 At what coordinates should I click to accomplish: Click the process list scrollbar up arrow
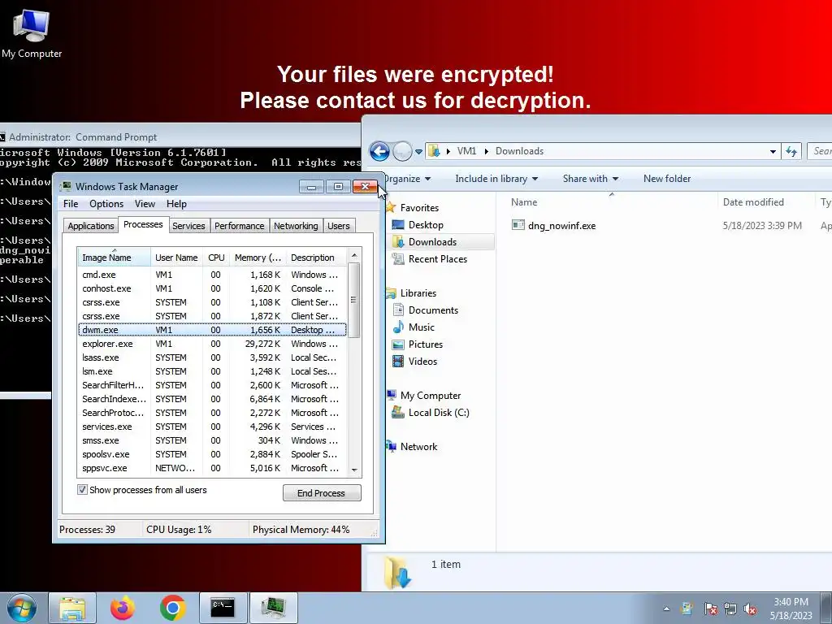click(x=354, y=255)
